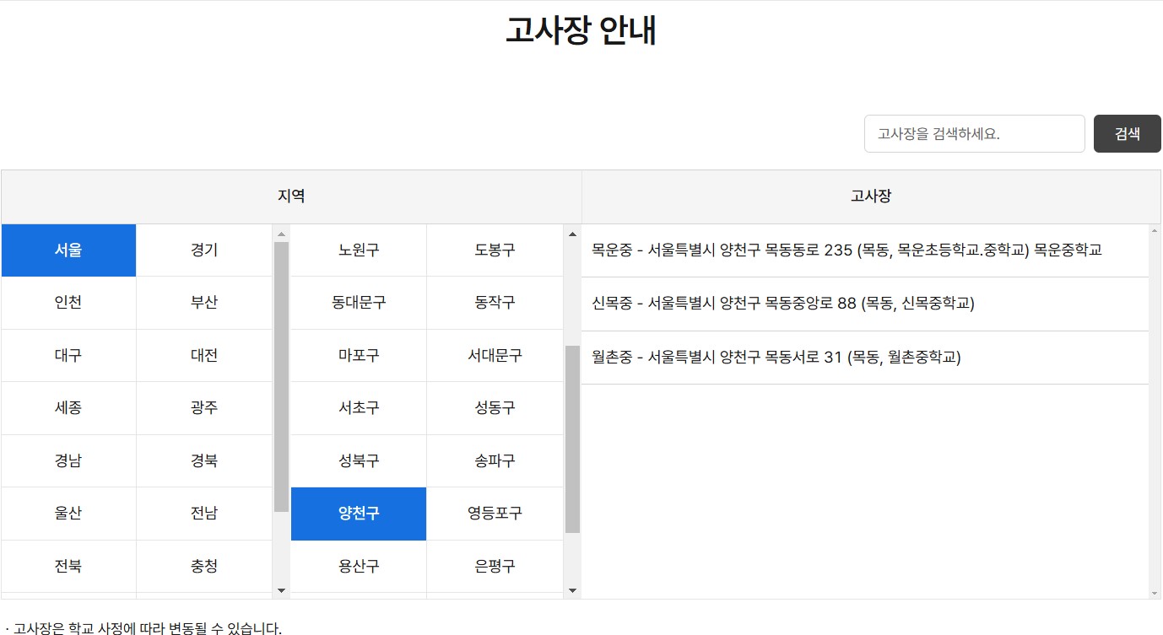
Task: Click the district list scrollbar down arrow
Action: coord(572,590)
